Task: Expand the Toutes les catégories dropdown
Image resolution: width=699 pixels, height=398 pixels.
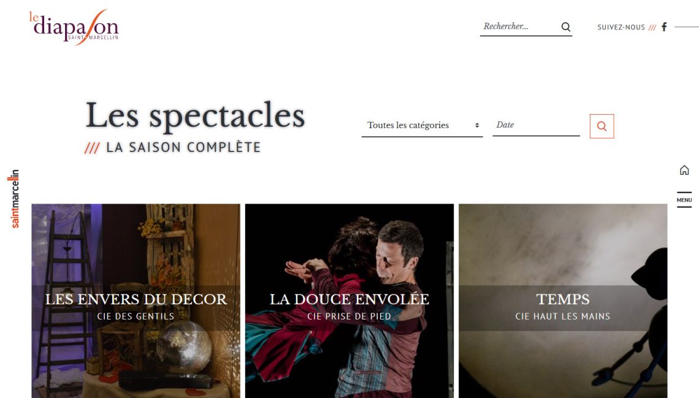Action: (422, 125)
